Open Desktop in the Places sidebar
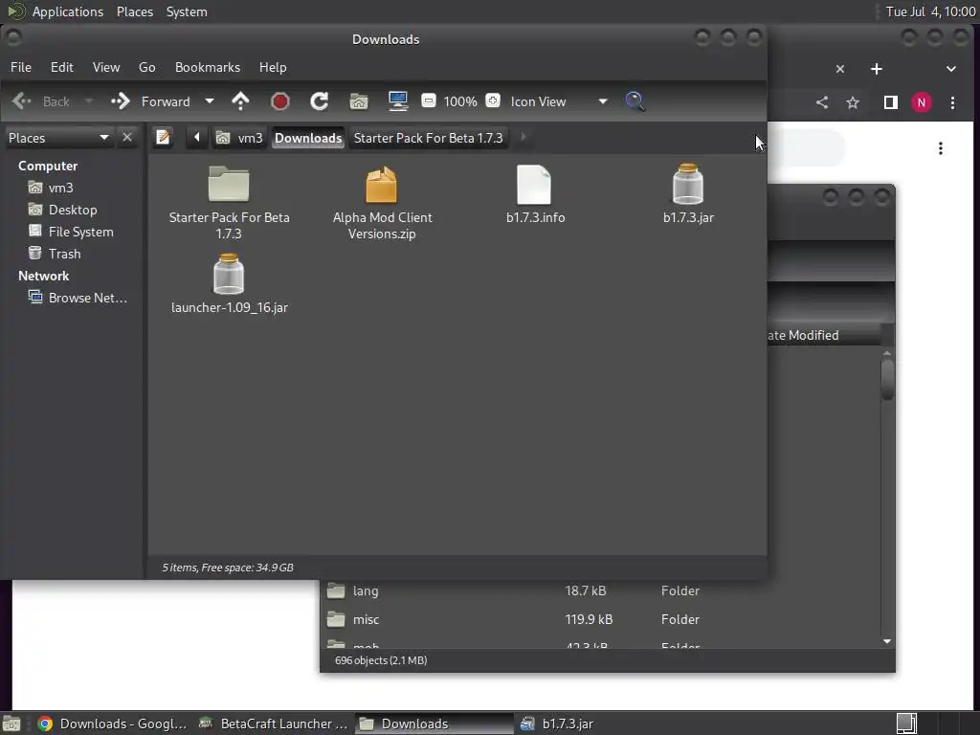Screen dimensions: 980x735 (x=73, y=210)
